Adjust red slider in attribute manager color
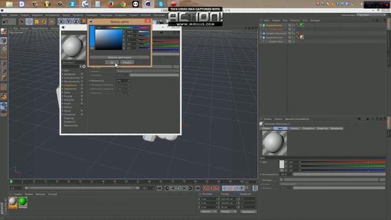Screen dimensions: 391x220 [x=343, y=162]
